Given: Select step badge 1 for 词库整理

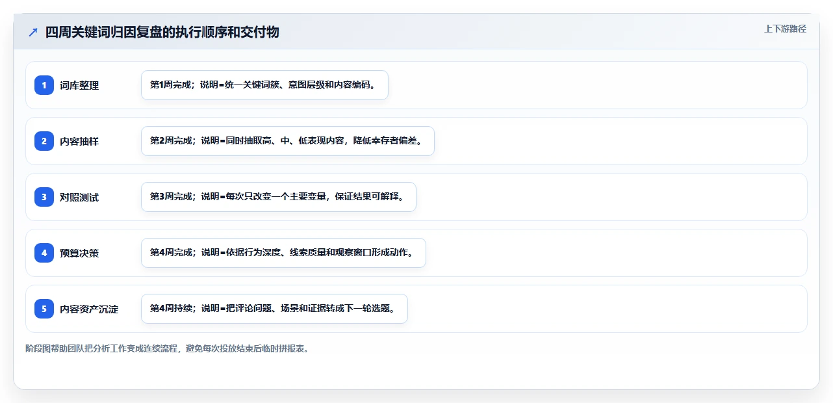Looking at the screenshot, I should [x=44, y=85].
